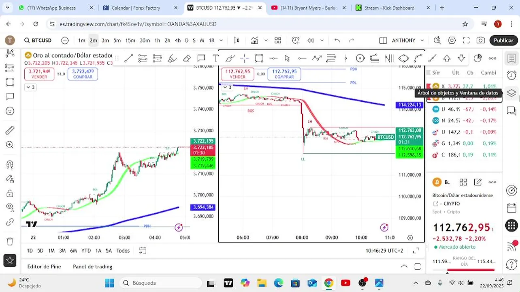The height and width of the screenshot is (292, 520).
Task: Open the BTCUSD symbol search
Action: click(38, 40)
